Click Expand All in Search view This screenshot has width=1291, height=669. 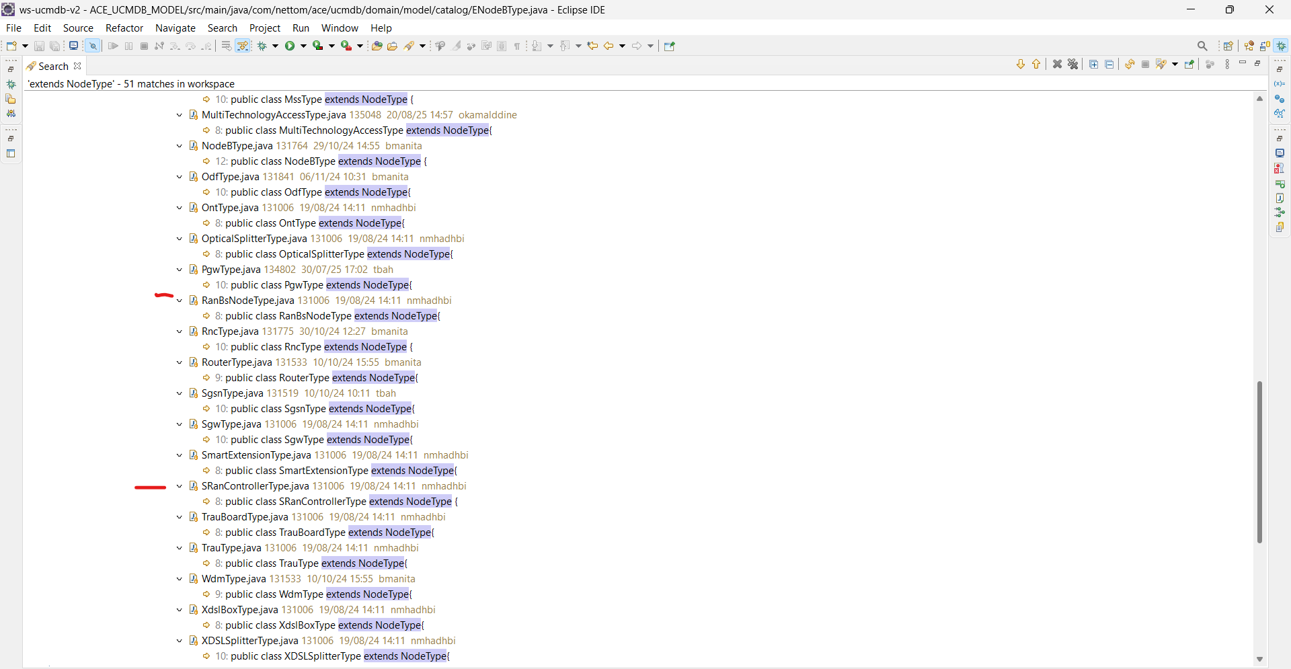point(1093,65)
